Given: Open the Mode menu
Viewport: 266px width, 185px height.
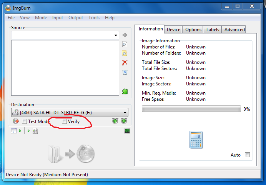Looking at the screenshot, I should tap(41, 18).
